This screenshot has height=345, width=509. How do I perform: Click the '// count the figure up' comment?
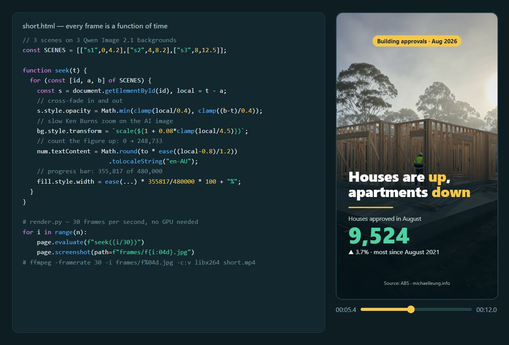100,141
